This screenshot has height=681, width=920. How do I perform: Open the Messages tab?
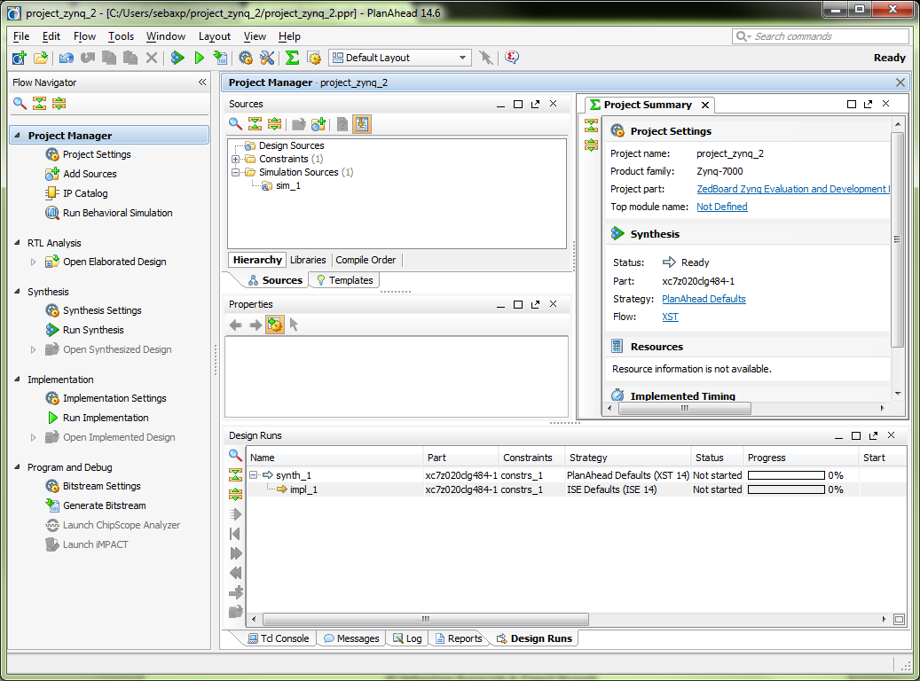(x=351, y=638)
